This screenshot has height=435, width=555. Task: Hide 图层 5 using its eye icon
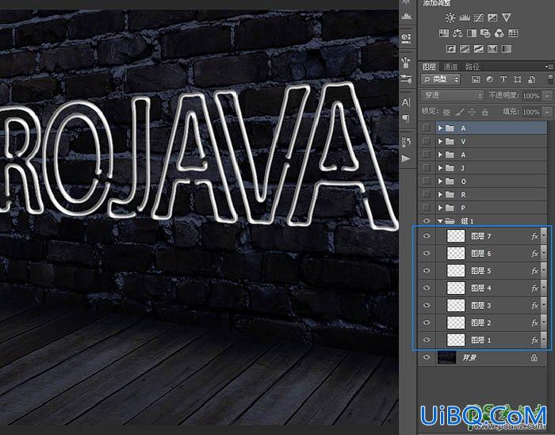[427, 270]
